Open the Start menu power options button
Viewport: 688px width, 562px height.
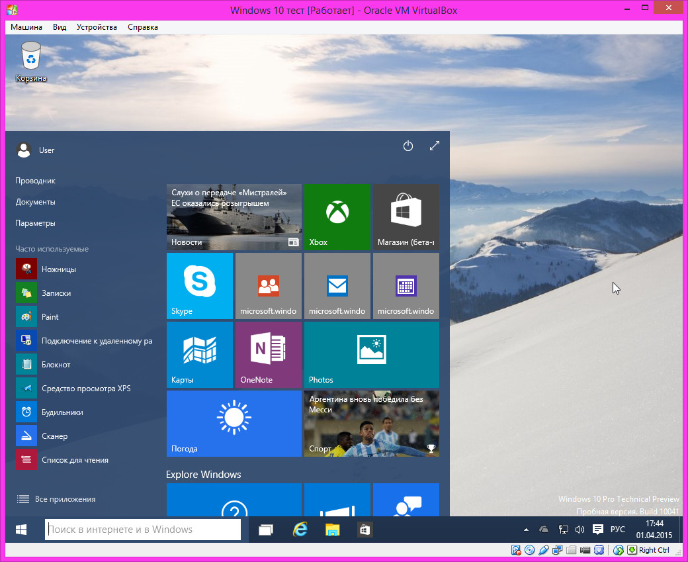click(x=408, y=146)
